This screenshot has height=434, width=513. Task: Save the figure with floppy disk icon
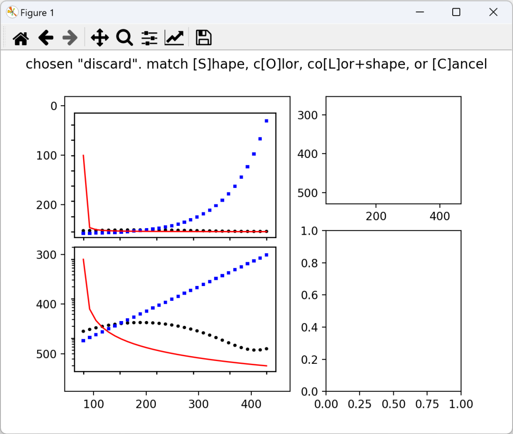tap(203, 37)
